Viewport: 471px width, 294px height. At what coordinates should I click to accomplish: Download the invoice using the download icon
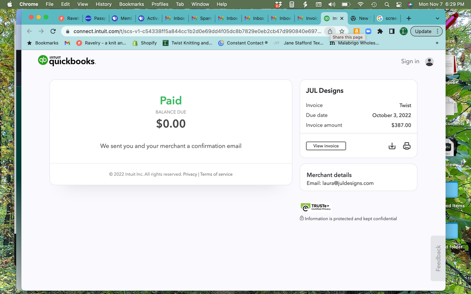392,146
